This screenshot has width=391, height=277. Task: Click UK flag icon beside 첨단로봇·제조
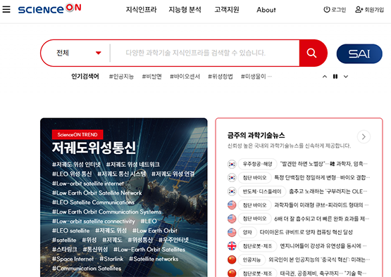click(x=232, y=246)
